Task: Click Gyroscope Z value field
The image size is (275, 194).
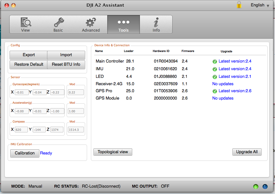Action: 57,92
